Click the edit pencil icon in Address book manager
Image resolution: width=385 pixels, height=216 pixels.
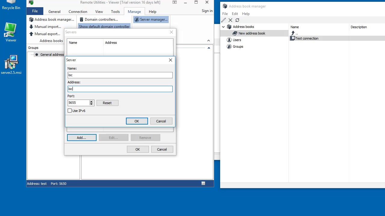click(x=223, y=20)
